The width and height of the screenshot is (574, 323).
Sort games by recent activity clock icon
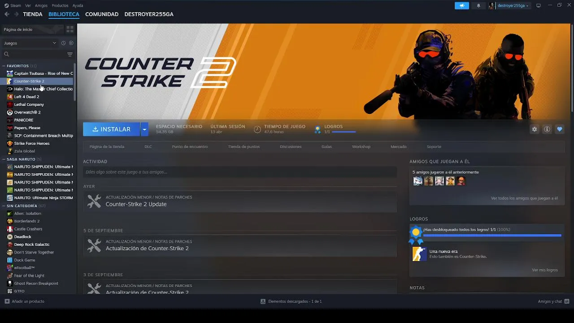(x=63, y=43)
